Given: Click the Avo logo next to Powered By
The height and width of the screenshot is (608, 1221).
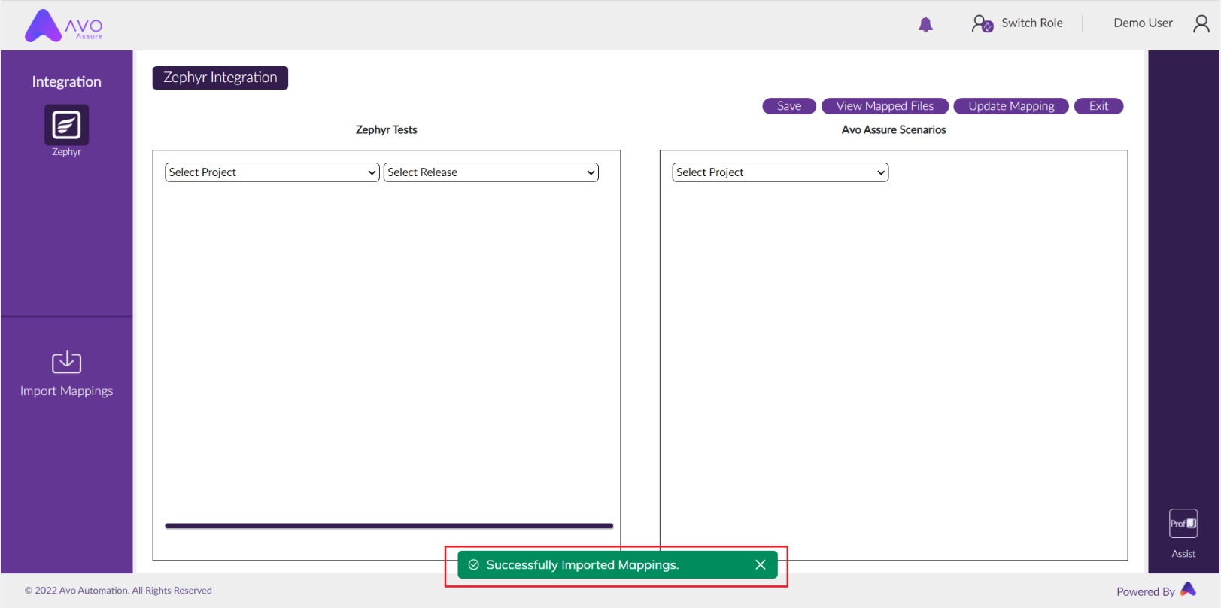Looking at the screenshot, I should point(1189,589).
